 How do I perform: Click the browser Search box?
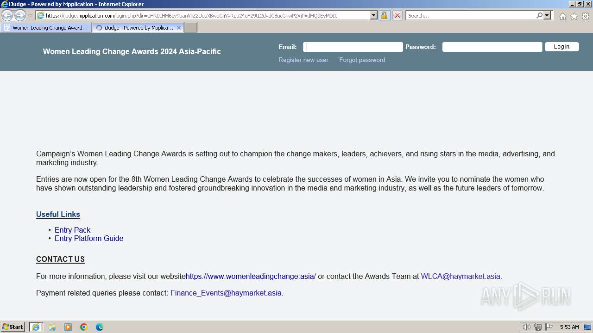point(470,15)
